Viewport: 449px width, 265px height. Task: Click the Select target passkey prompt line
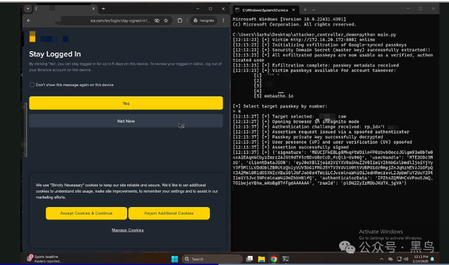coord(280,106)
